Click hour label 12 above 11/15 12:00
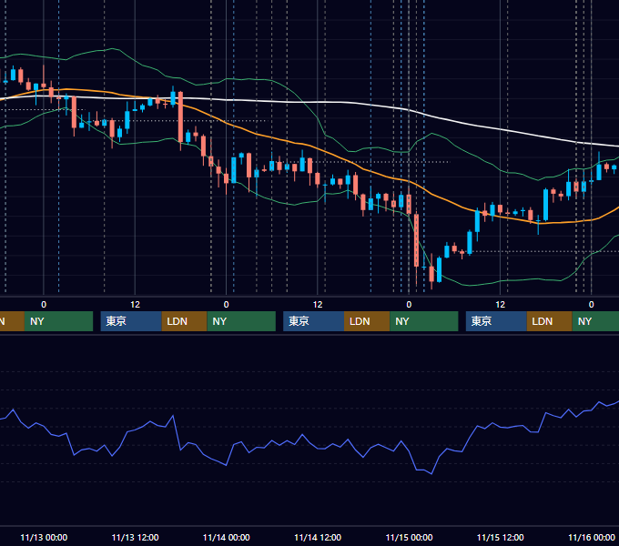The height and width of the screenshot is (546, 619). click(500, 305)
